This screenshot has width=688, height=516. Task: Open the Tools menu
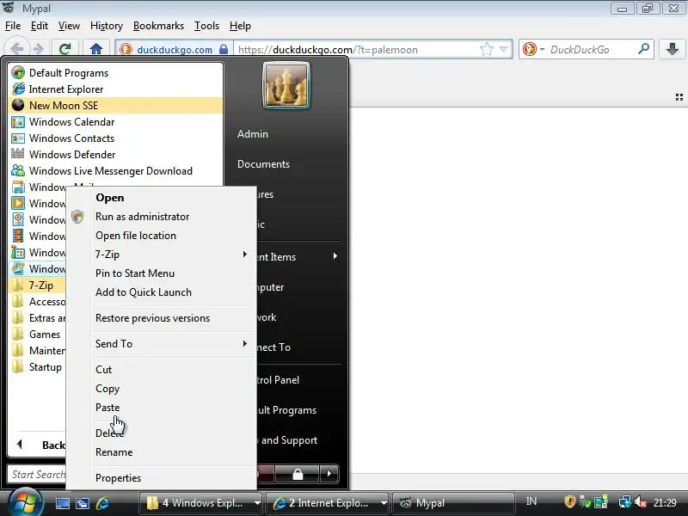click(x=206, y=26)
